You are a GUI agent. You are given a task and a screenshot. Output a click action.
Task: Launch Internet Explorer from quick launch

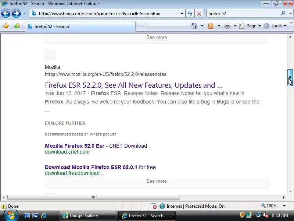[x=44, y=215]
